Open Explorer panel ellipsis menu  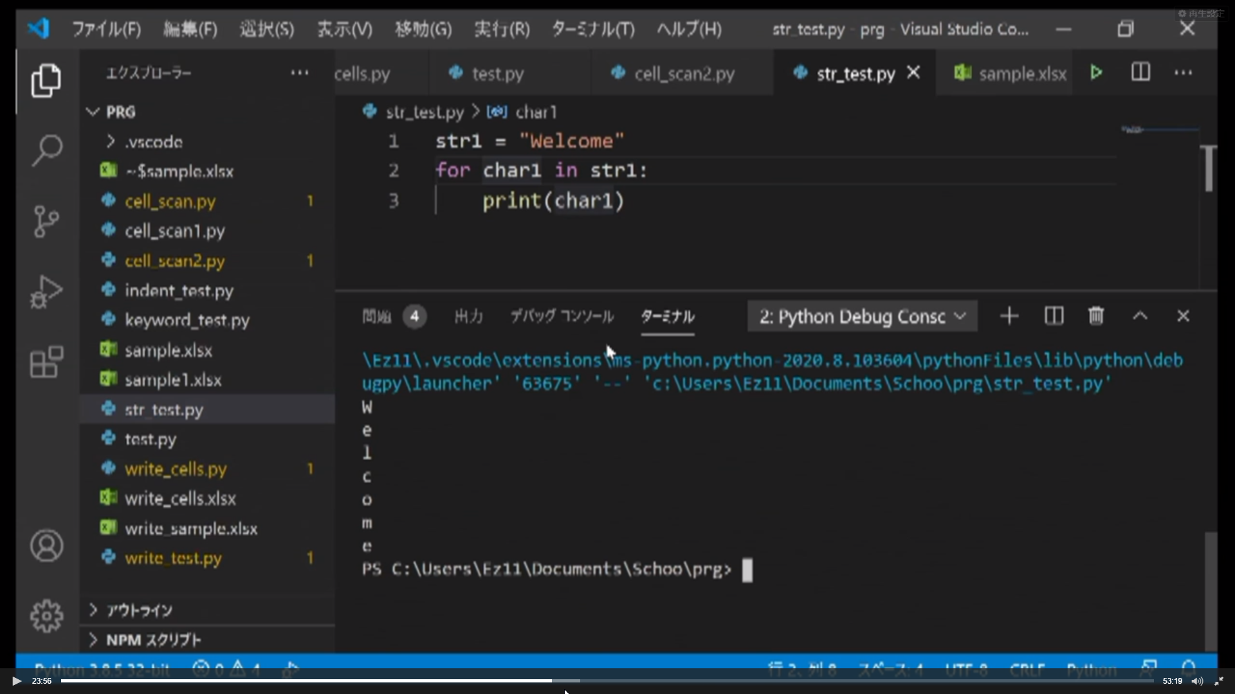pos(300,73)
